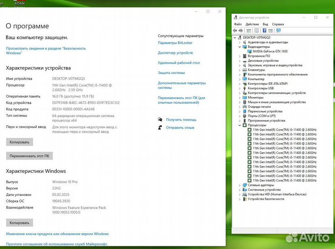Click Копировать under Характеристики устройства
Viewport: 335px width, 249px height.
pos(20,142)
